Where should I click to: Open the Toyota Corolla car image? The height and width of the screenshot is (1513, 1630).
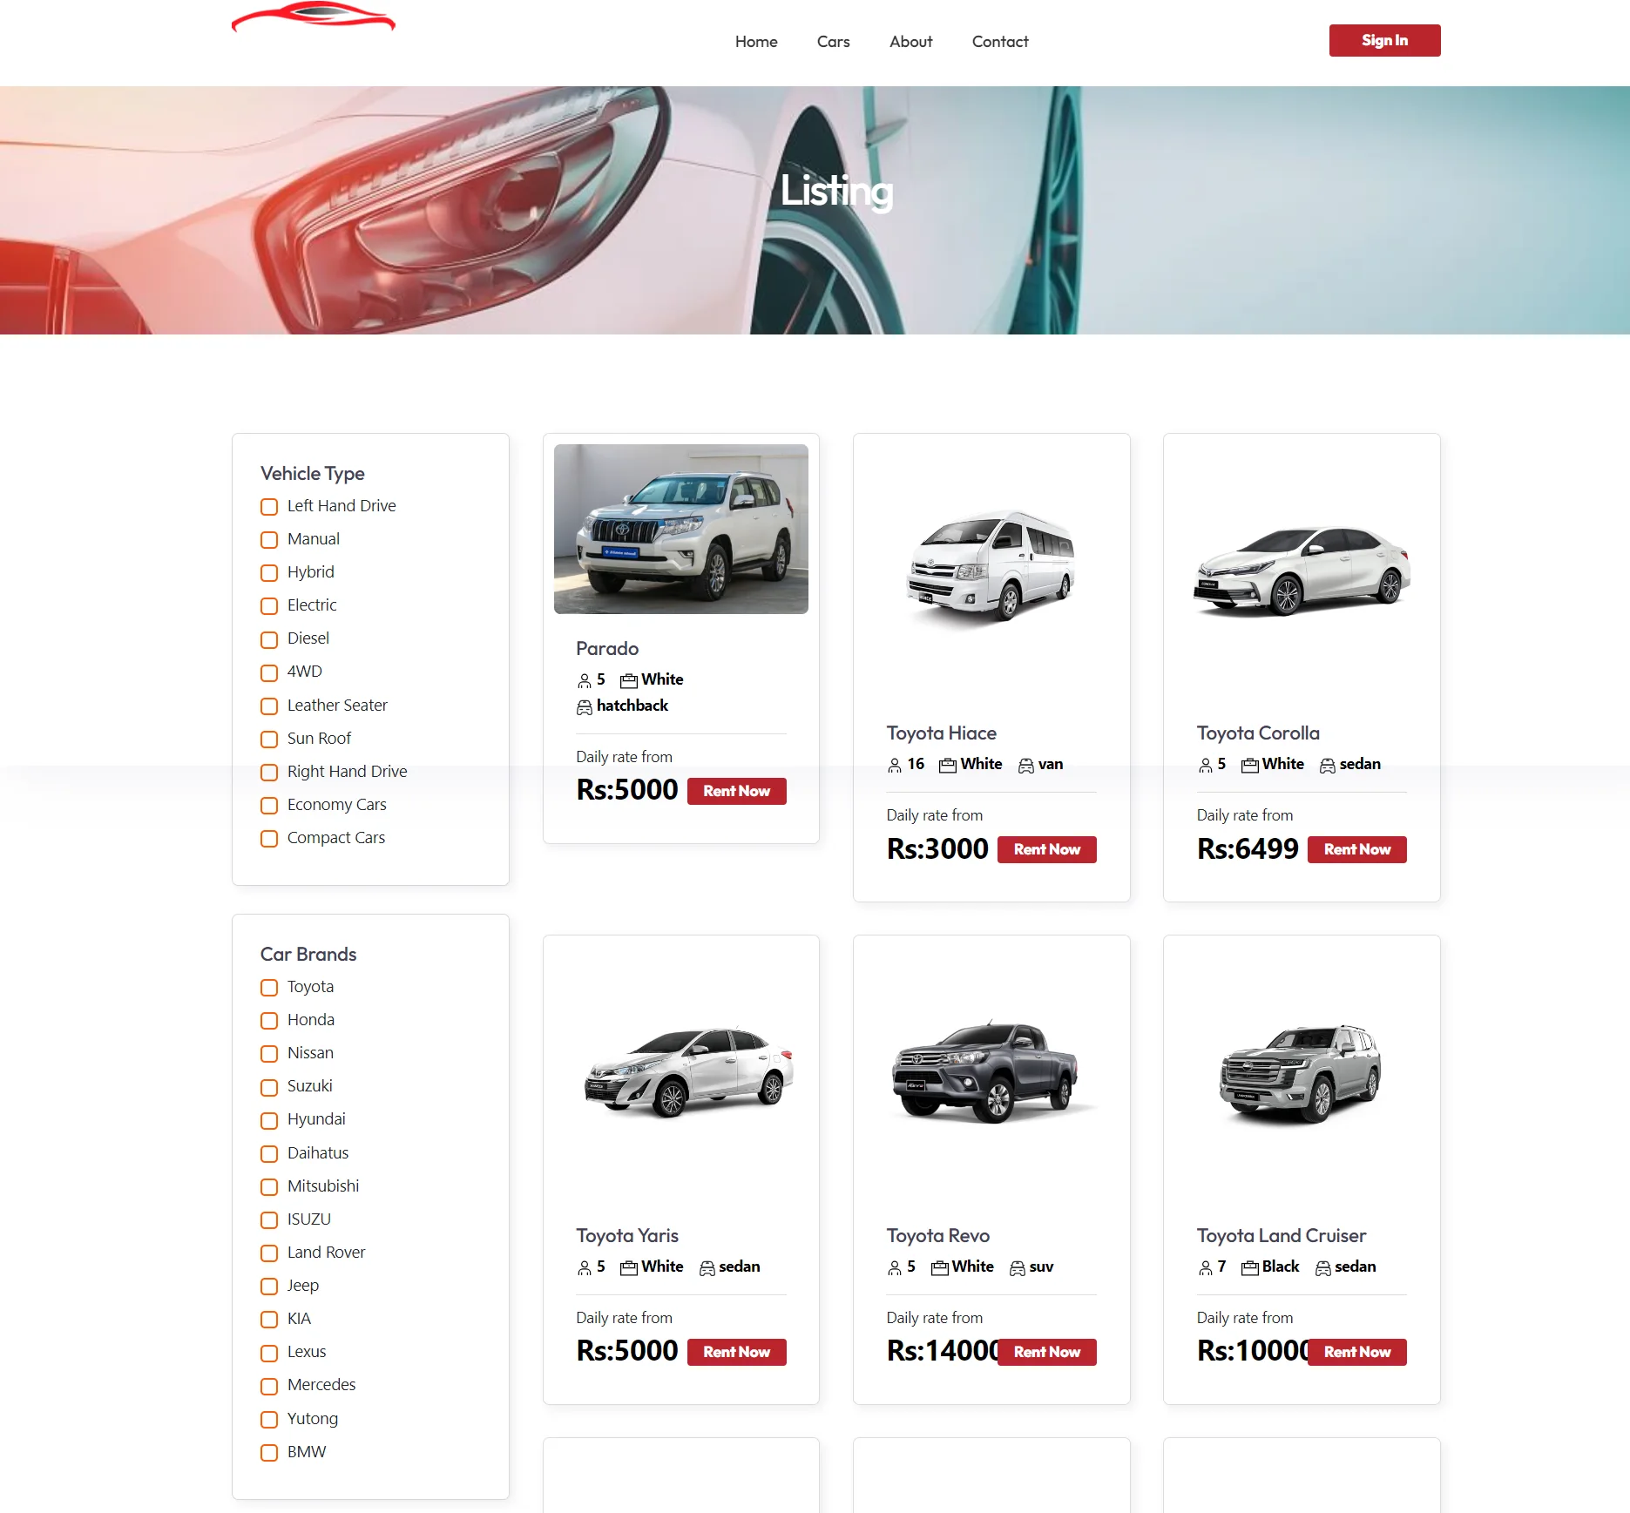(1302, 571)
